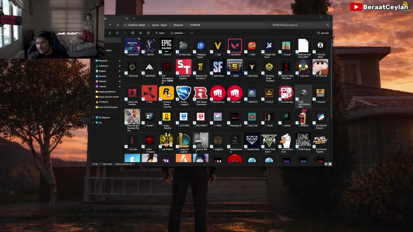This screenshot has height=232, width=413.
Task: Launch the VALORANT shortcut
Action: coord(235,46)
